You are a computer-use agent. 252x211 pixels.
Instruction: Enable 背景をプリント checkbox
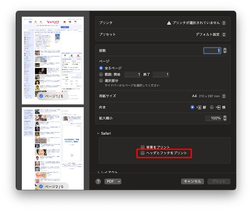coord(142,147)
